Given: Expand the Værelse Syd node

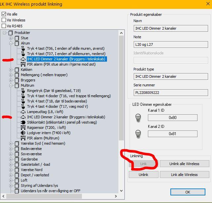Looking at the screenshot, I should click(x=11, y=143).
